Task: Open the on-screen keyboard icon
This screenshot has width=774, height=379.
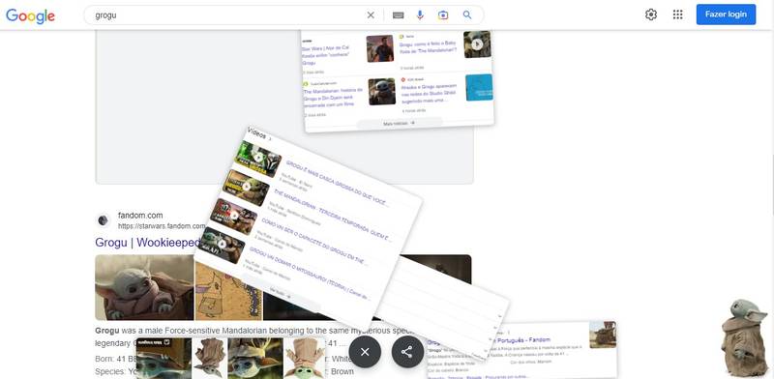Action: coord(399,15)
